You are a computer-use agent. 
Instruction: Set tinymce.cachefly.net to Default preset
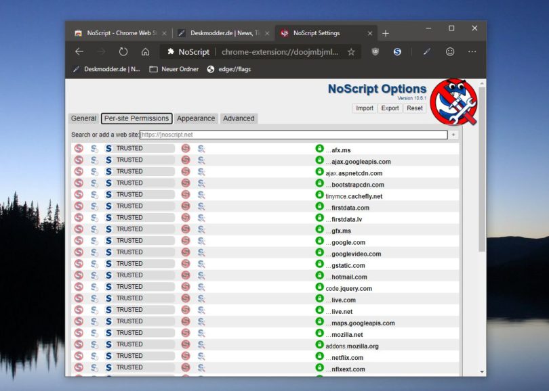click(79, 195)
